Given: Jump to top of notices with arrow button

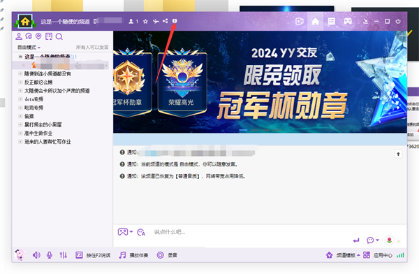Looking at the screenshot, I should [398, 154].
